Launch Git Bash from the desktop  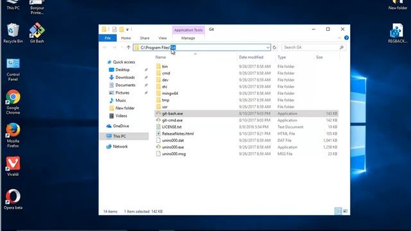[37, 33]
